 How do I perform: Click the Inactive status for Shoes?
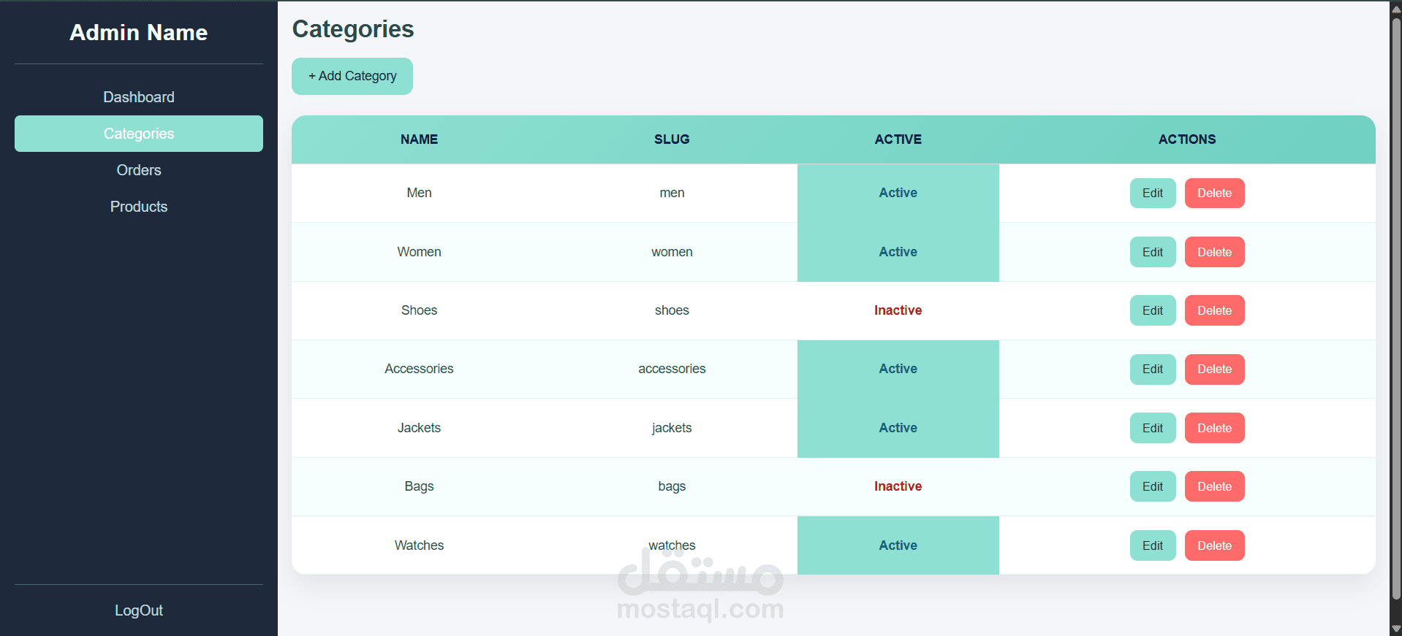pyautogui.click(x=898, y=310)
